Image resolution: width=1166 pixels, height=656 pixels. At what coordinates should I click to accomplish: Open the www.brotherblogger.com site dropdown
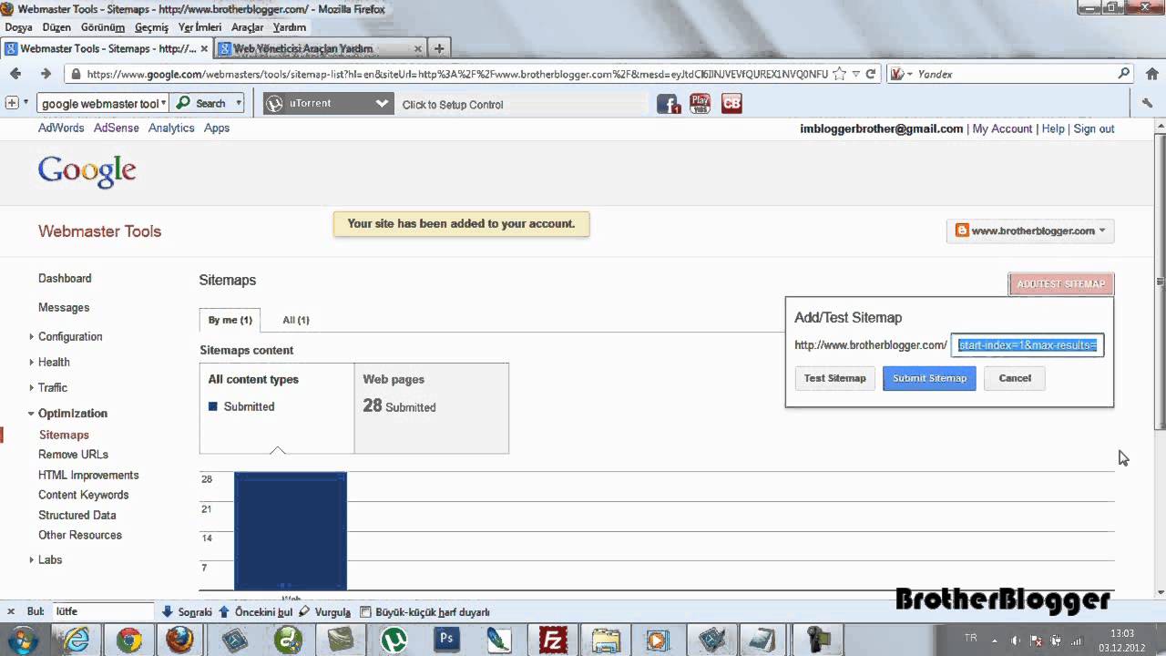click(x=1030, y=231)
